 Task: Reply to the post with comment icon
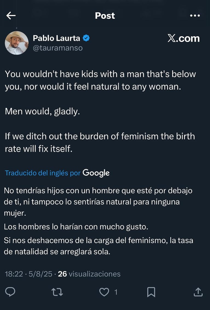click(10, 292)
